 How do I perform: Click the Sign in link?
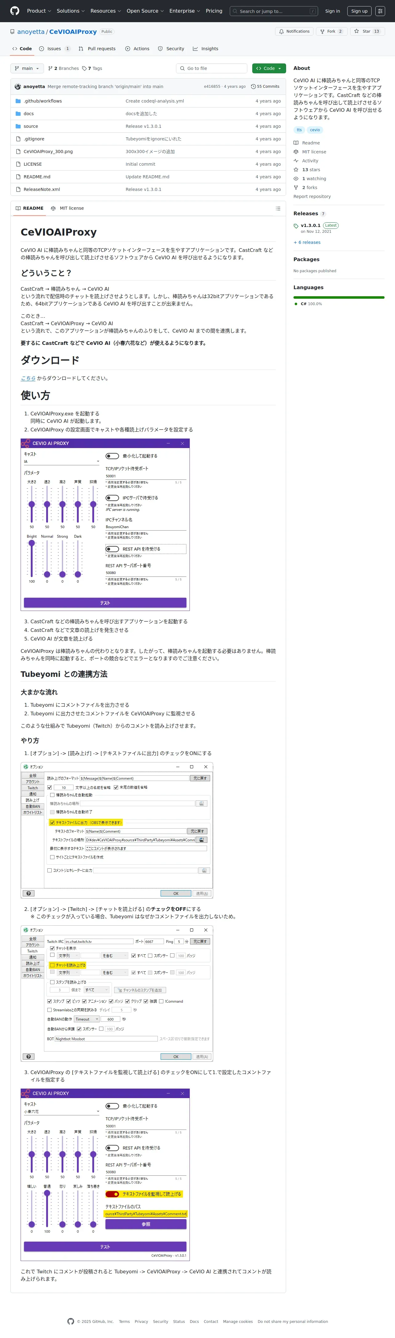pos(332,11)
